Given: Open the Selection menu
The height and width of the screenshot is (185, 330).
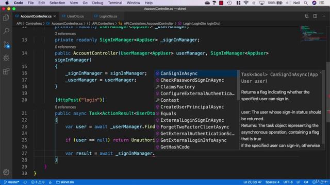Looking at the screenshot, I should [x=57, y=3].
